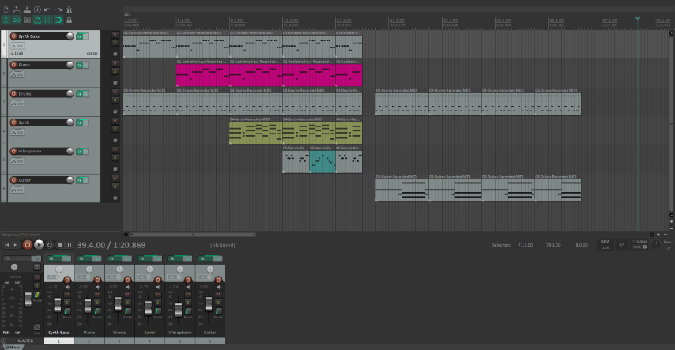The height and width of the screenshot is (350, 675).
Task: Toggle the Lock icon in toolbar
Action: [70, 20]
